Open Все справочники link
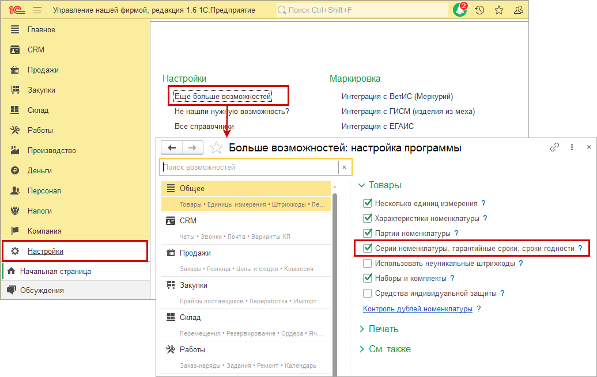Viewport: 597px width, 377px height. tap(204, 126)
